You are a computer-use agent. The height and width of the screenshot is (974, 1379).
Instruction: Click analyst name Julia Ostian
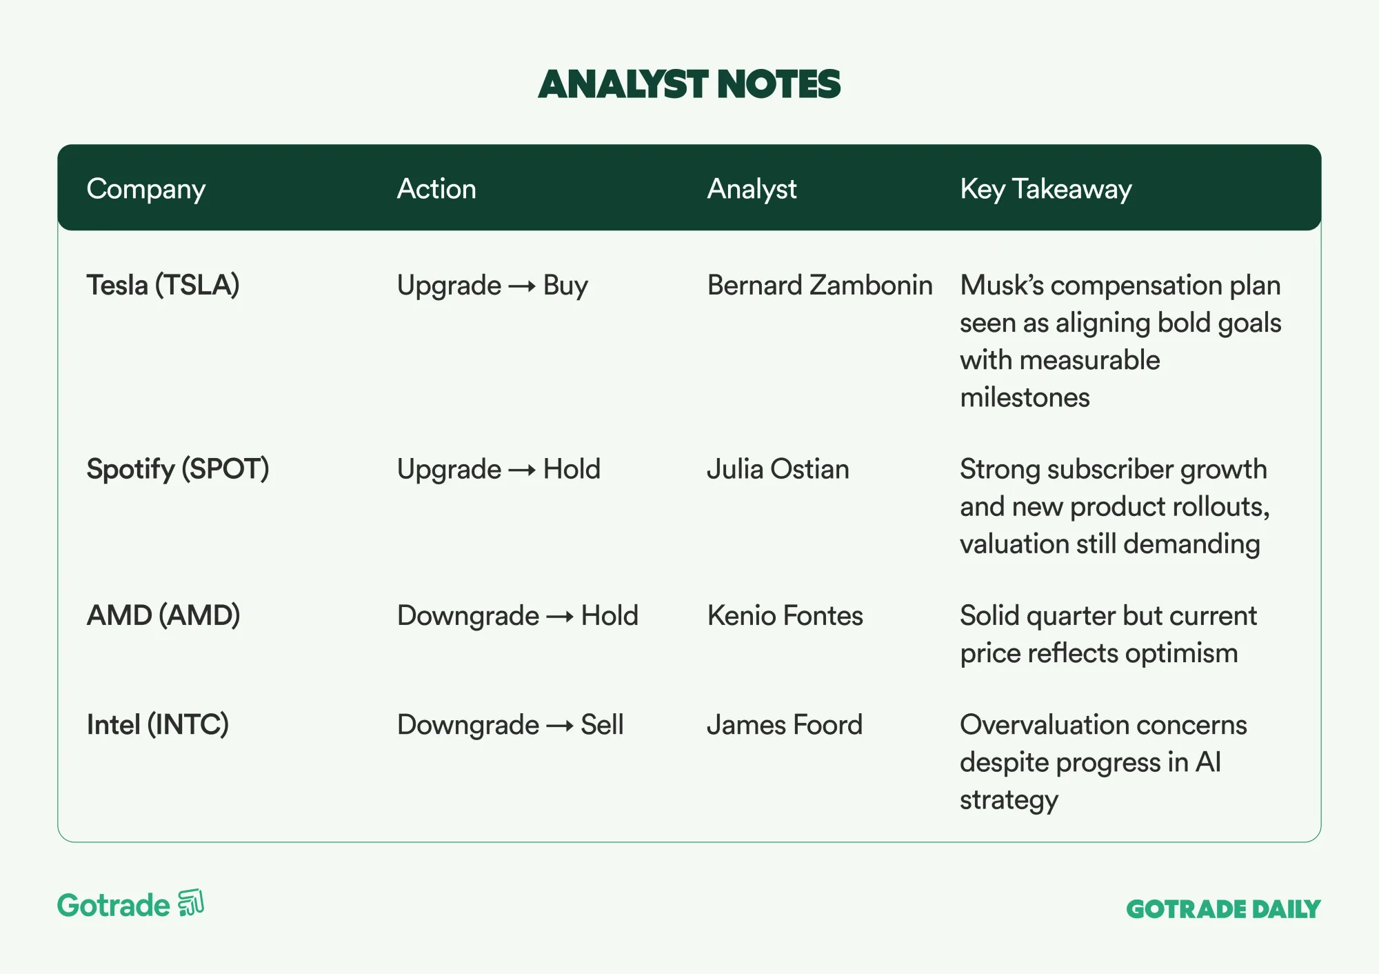[778, 469]
